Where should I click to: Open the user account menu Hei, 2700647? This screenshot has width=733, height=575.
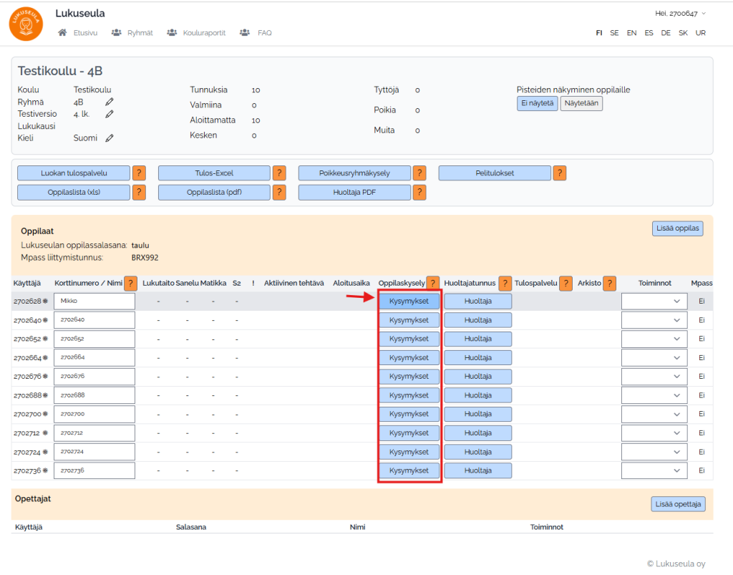[680, 14]
